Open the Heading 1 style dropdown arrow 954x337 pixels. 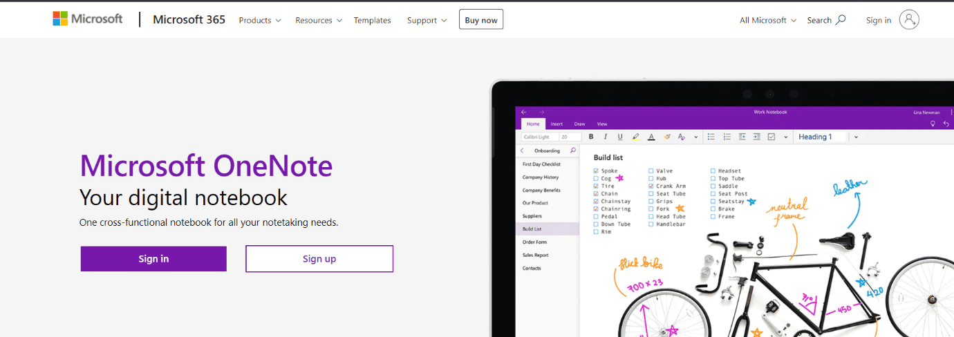[x=856, y=137]
